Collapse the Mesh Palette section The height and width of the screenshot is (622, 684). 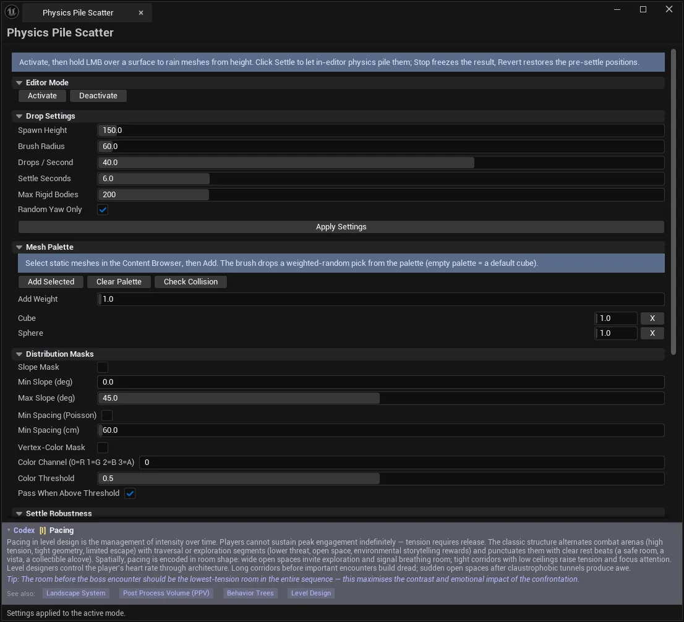click(19, 247)
